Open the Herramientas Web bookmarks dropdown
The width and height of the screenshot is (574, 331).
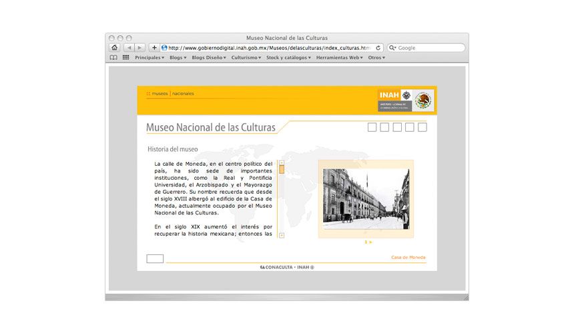pyautogui.click(x=340, y=58)
